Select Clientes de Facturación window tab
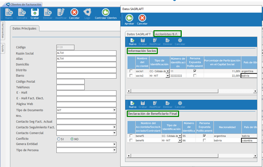 [24, 4]
